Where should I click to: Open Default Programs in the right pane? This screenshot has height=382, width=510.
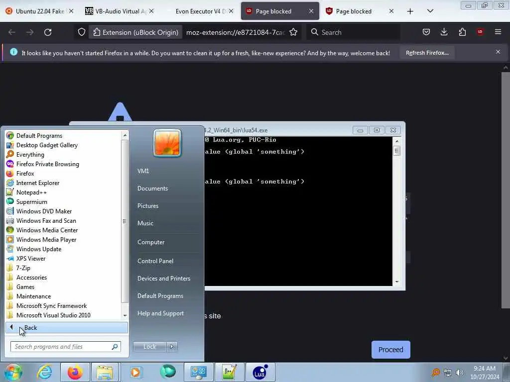(x=160, y=296)
